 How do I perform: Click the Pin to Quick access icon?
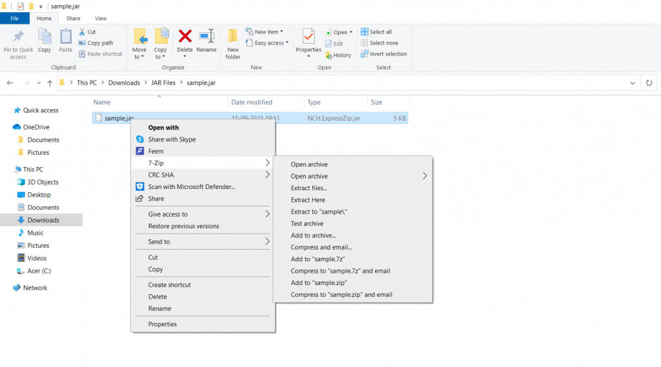(18, 37)
